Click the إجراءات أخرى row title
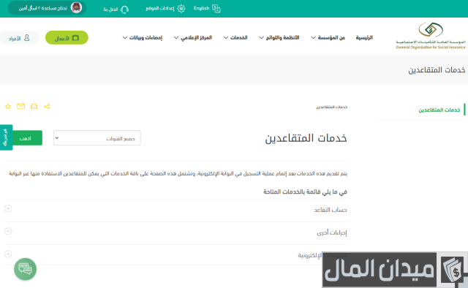Viewport: 468px width, 288px height. point(332,232)
